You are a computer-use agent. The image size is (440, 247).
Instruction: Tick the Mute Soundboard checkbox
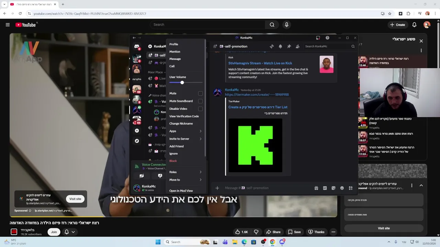click(200, 101)
